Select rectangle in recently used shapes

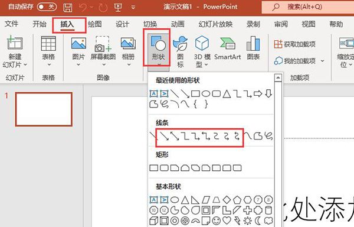point(195,93)
